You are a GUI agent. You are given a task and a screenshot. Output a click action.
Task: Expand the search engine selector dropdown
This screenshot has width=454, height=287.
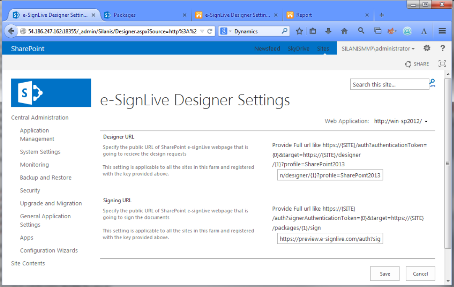point(226,31)
